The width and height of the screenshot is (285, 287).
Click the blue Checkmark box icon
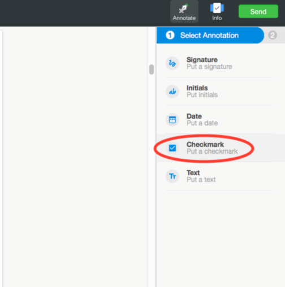(x=172, y=148)
